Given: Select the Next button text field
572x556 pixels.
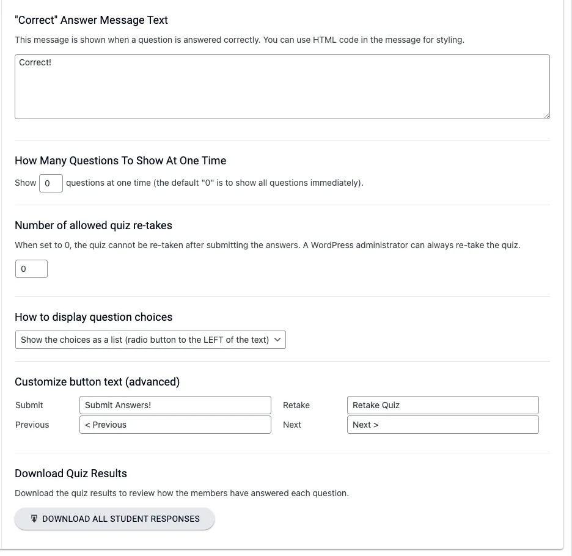Looking at the screenshot, I should coord(442,424).
